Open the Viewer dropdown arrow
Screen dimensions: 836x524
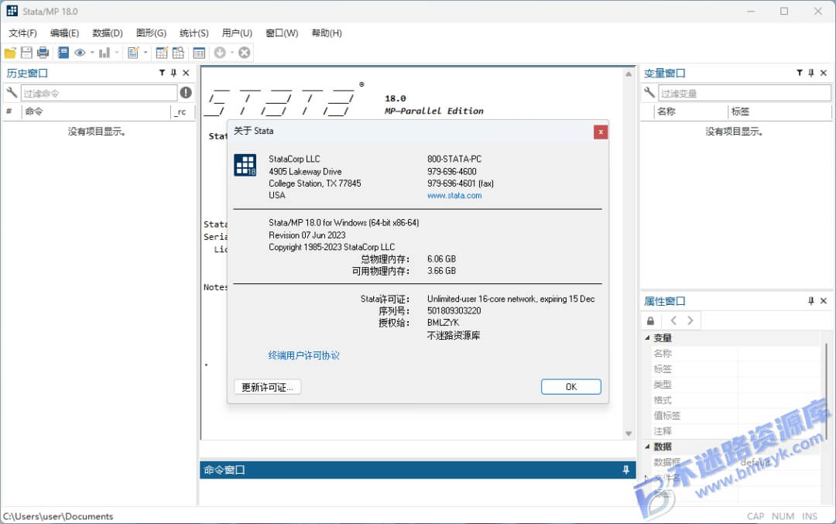coord(92,53)
